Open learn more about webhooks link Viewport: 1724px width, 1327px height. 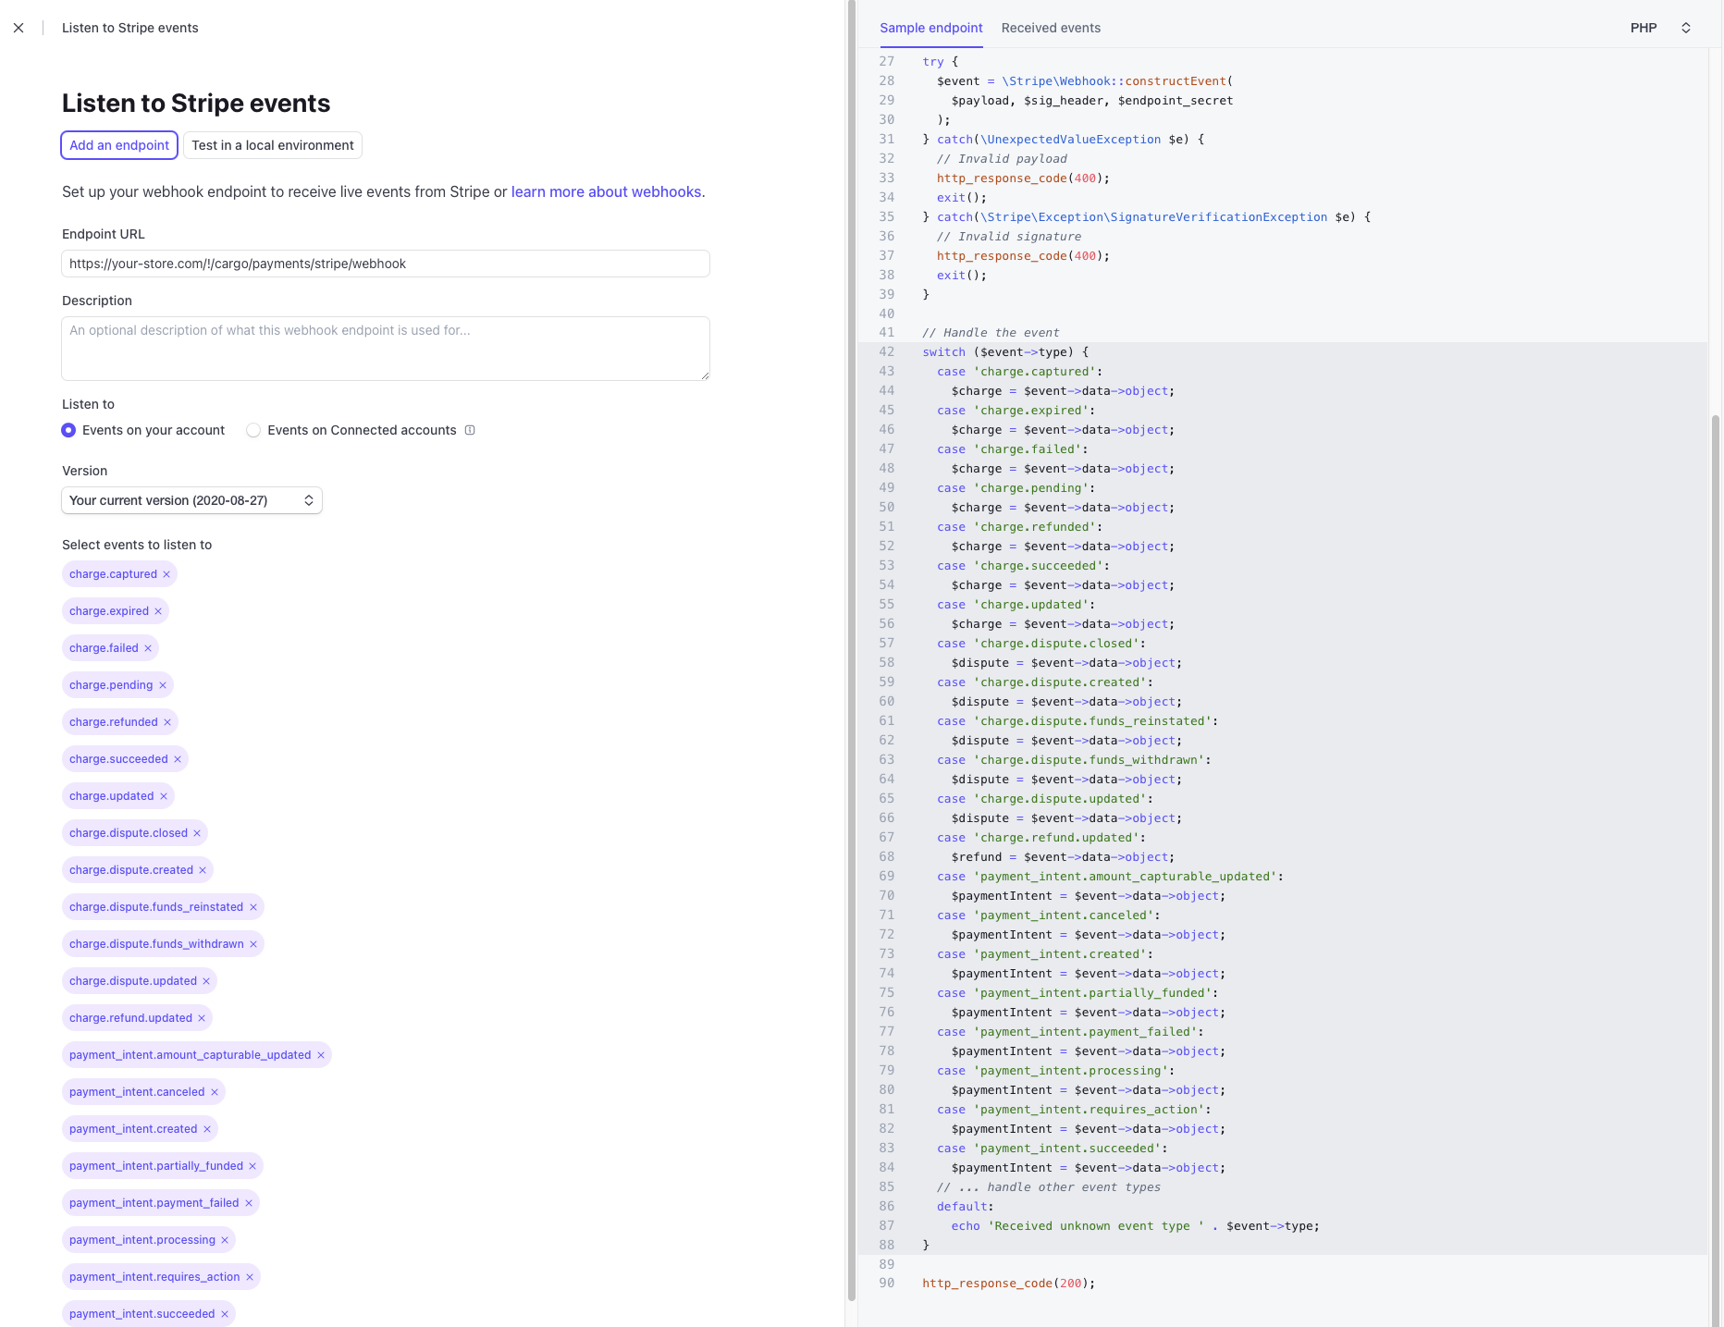[607, 192]
